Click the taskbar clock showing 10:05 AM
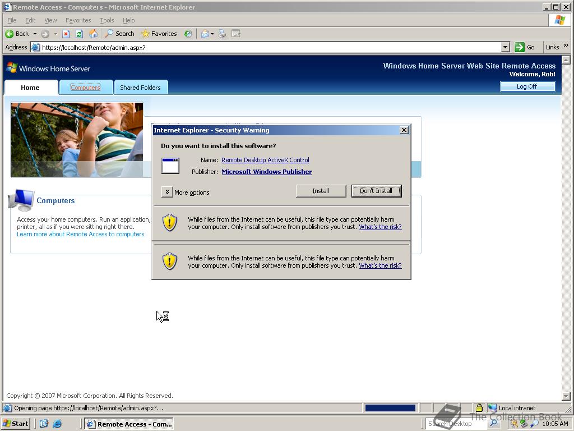 pyautogui.click(x=555, y=424)
